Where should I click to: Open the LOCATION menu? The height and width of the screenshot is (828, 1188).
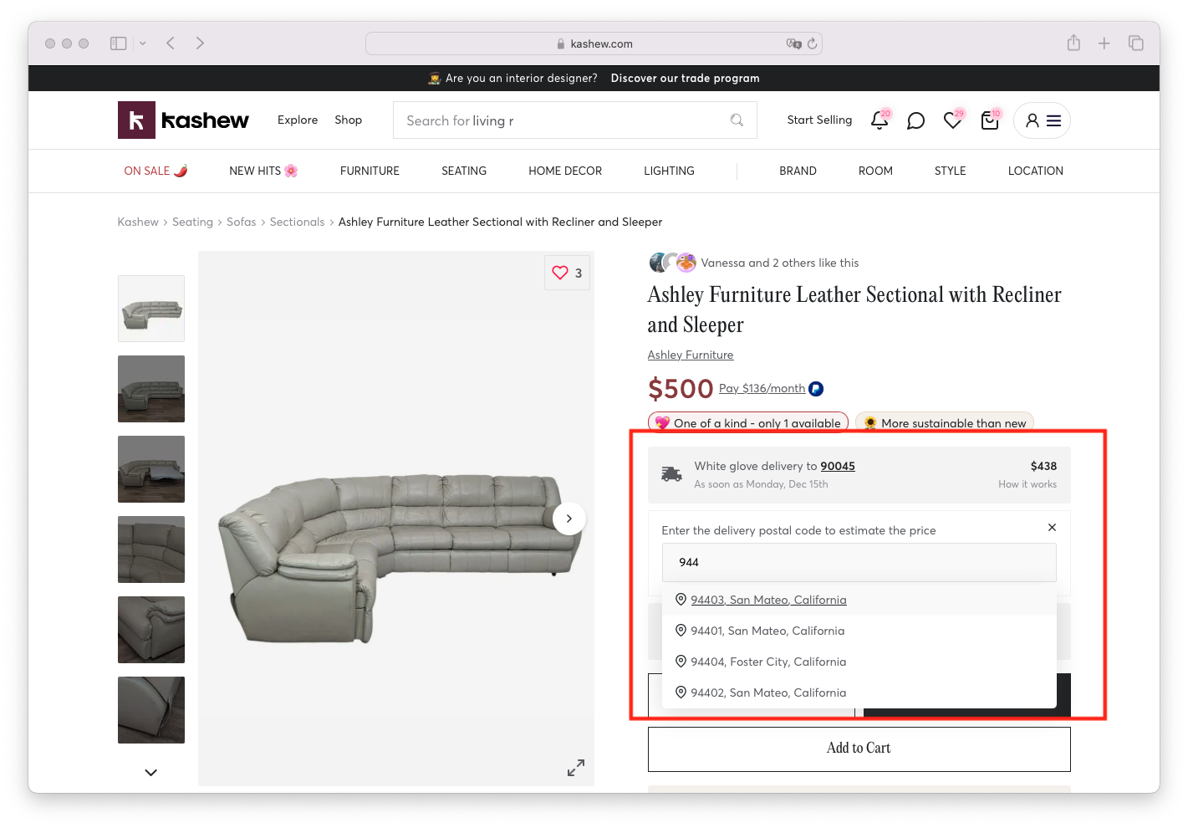point(1035,171)
